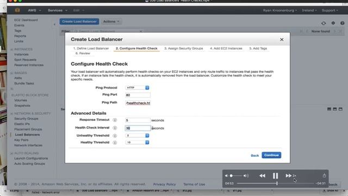
Task: Open the Services menu
Action: click(58, 10)
